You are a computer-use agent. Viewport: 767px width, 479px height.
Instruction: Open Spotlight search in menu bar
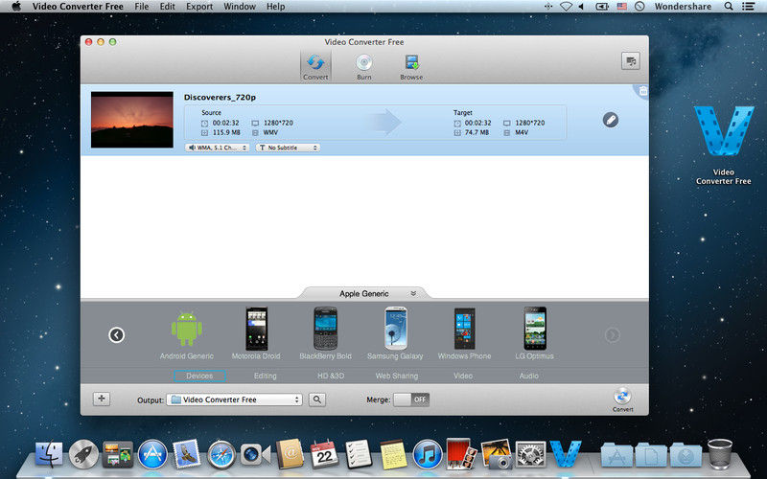tap(729, 7)
